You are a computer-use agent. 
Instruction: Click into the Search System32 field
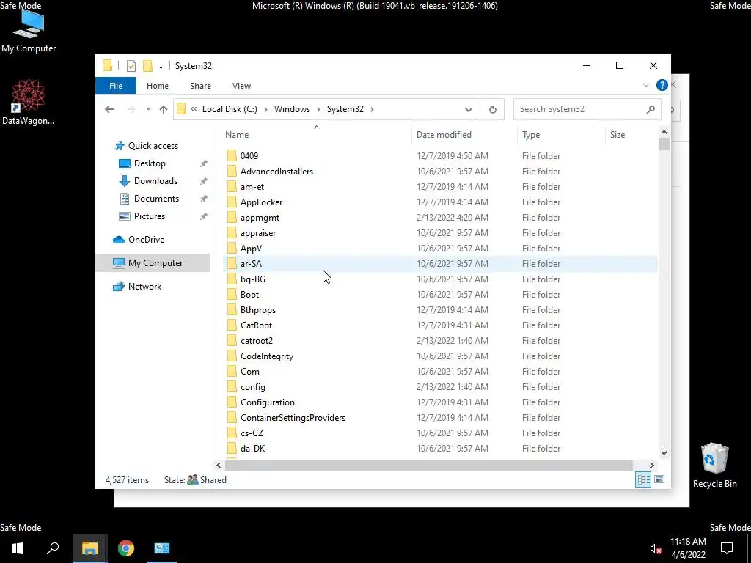point(587,109)
